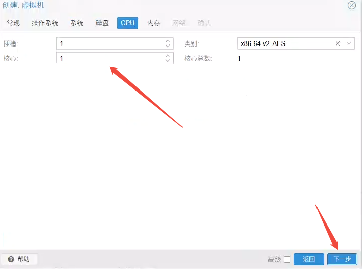Increase the 核心 core count
362x269 pixels.
[x=168, y=56]
